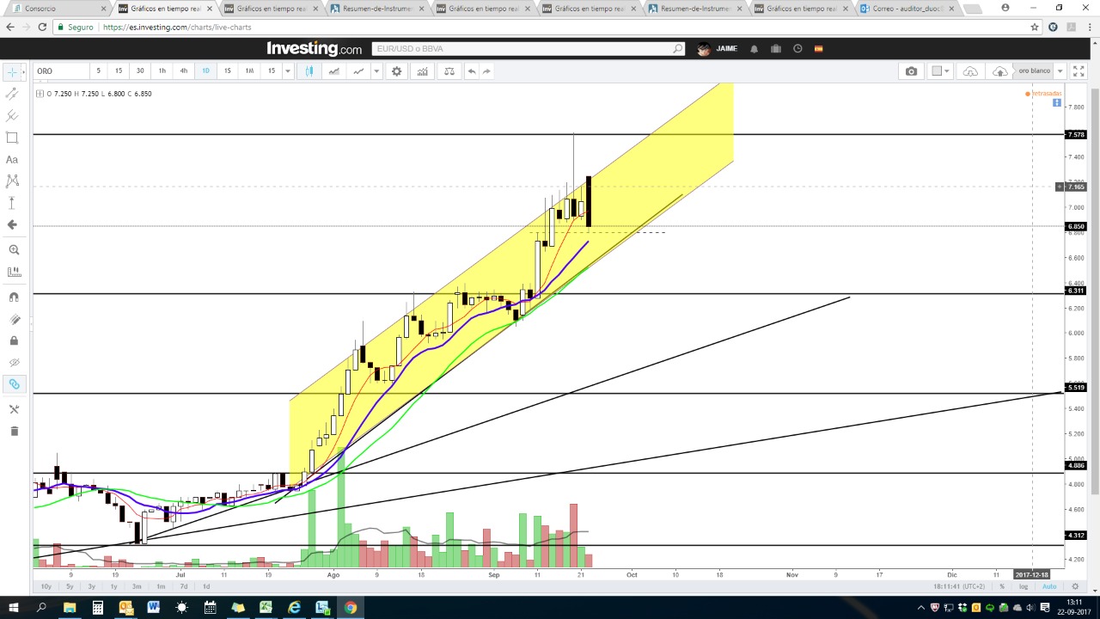The width and height of the screenshot is (1100, 619).
Task: Set the 30 minute timeframe
Action: coord(140,71)
